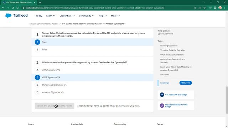
Task: Open Chrome three-dot menu
Action: click(225, 8)
